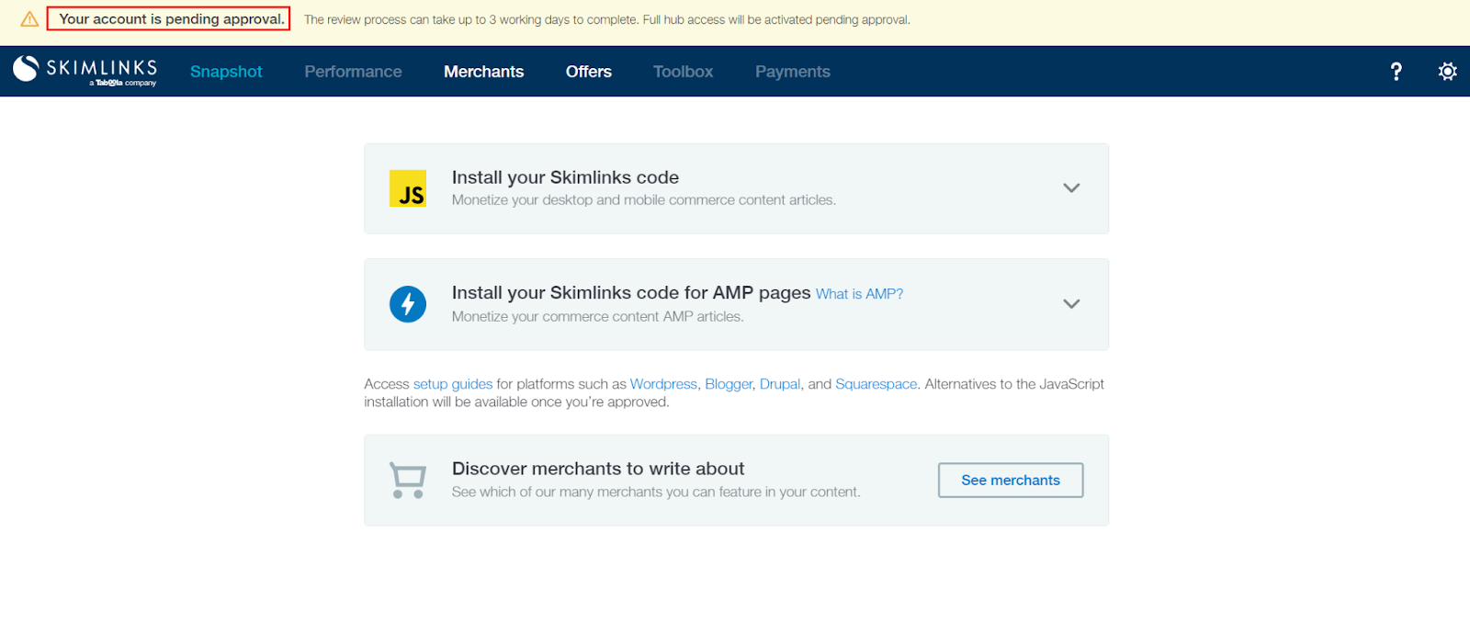The image size is (1470, 623).
Task: Click the yellow JS icon
Action: coord(408,188)
